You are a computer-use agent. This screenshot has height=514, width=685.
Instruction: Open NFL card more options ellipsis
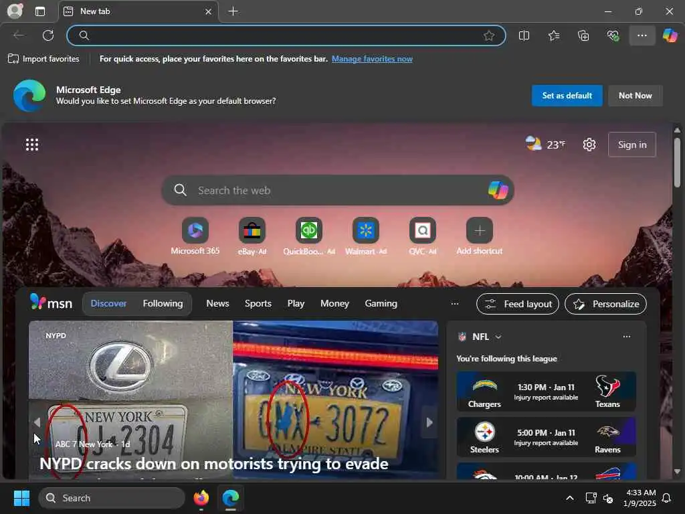click(626, 337)
